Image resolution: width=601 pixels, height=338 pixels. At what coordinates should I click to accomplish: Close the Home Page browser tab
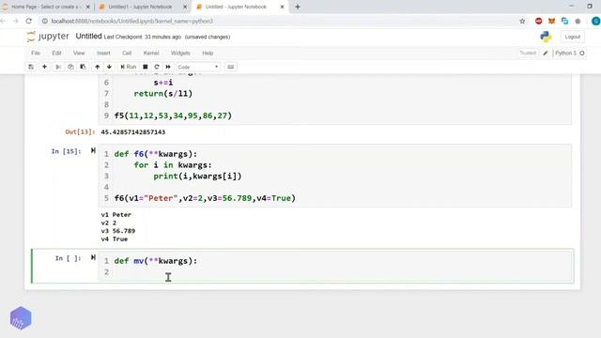(x=87, y=7)
